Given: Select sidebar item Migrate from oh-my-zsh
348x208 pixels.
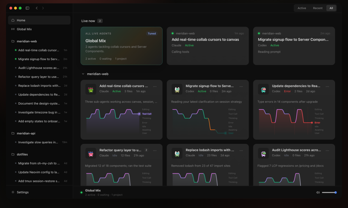Looking at the screenshot, I should (x=39, y=163).
